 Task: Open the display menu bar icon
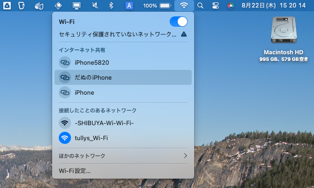pos(77,6)
